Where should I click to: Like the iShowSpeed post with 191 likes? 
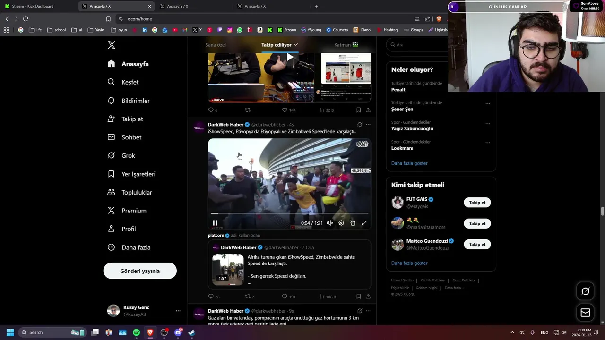288,297
